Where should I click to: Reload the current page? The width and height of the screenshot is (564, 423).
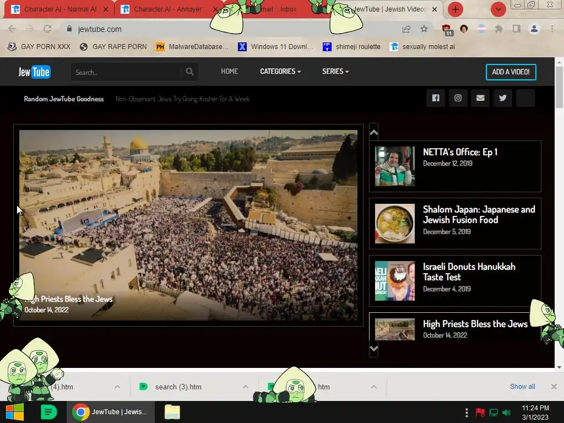coord(47,29)
